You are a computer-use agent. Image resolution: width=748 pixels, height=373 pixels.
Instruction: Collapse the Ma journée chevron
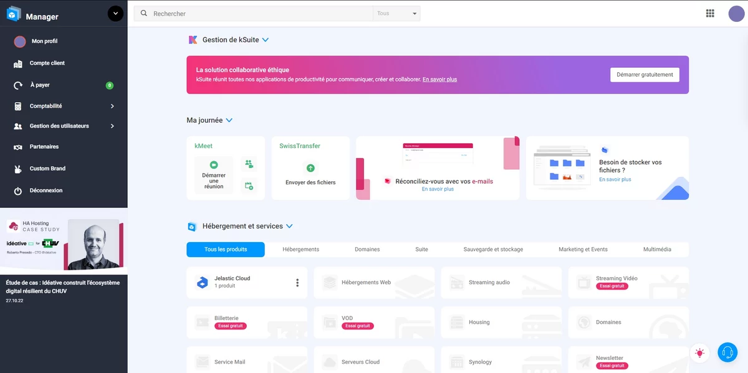[229, 120]
